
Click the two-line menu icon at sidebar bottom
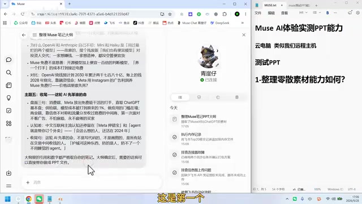coord(9,186)
